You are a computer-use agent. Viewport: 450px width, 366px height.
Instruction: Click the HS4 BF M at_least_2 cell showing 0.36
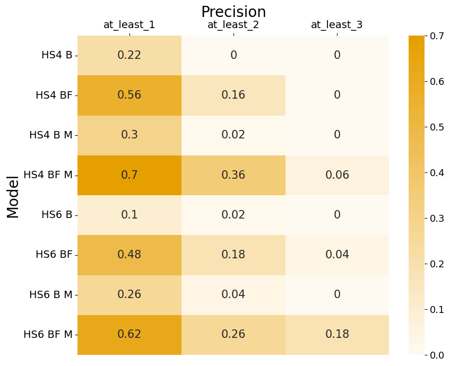coord(233,175)
